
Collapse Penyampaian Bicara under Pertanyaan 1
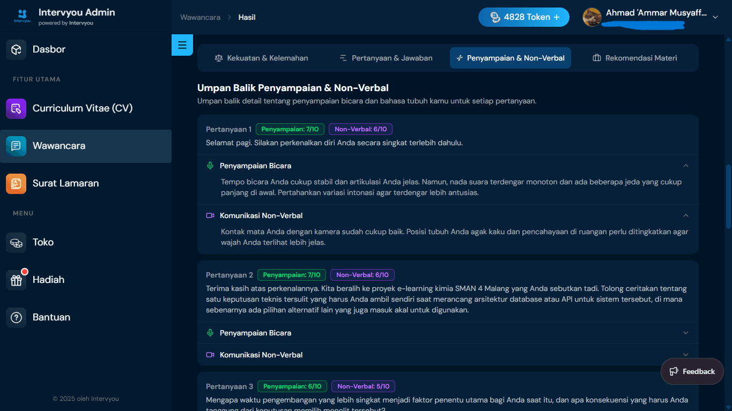686,166
